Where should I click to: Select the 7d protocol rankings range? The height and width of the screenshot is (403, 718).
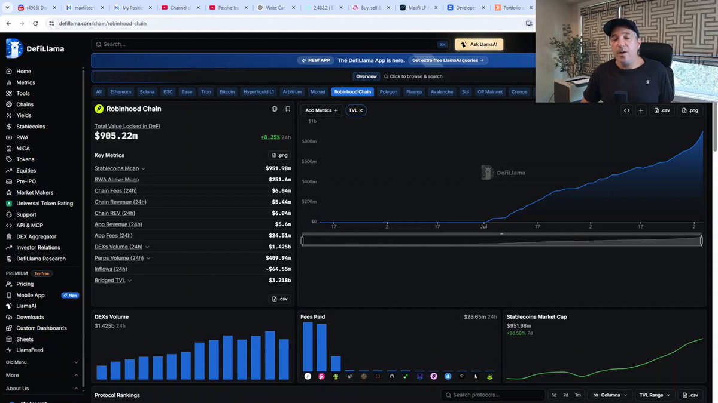(566, 395)
